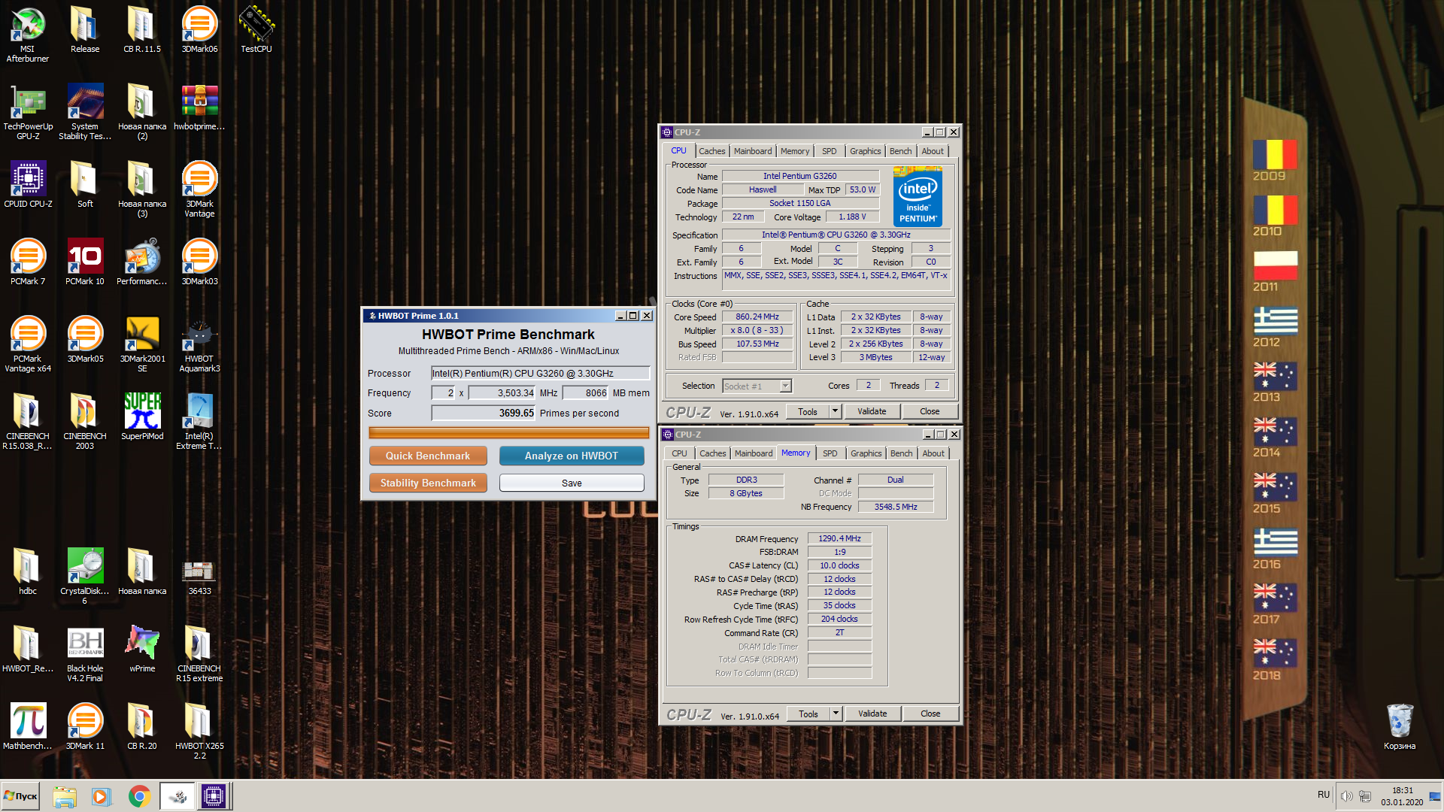Start Quick Benchmark in HWBOT Prime
The width and height of the screenshot is (1444, 812).
click(428, 456)
